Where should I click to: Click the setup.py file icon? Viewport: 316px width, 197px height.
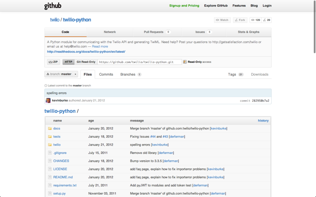point(50,193)
